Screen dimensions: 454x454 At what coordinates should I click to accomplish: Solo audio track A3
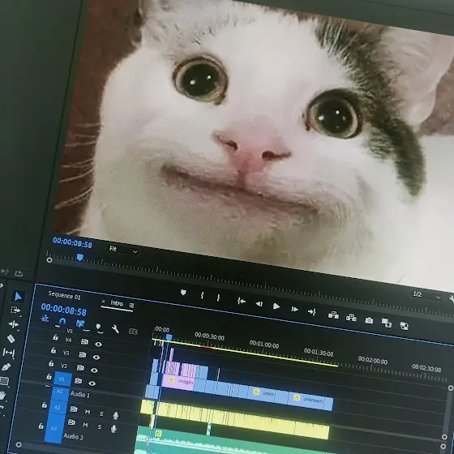tap(99, 426)
